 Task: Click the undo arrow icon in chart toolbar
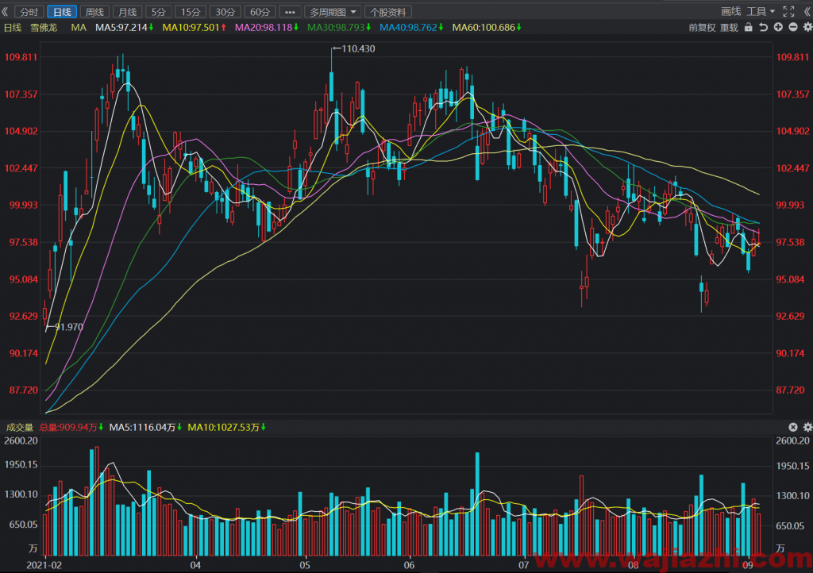[763, 27]
